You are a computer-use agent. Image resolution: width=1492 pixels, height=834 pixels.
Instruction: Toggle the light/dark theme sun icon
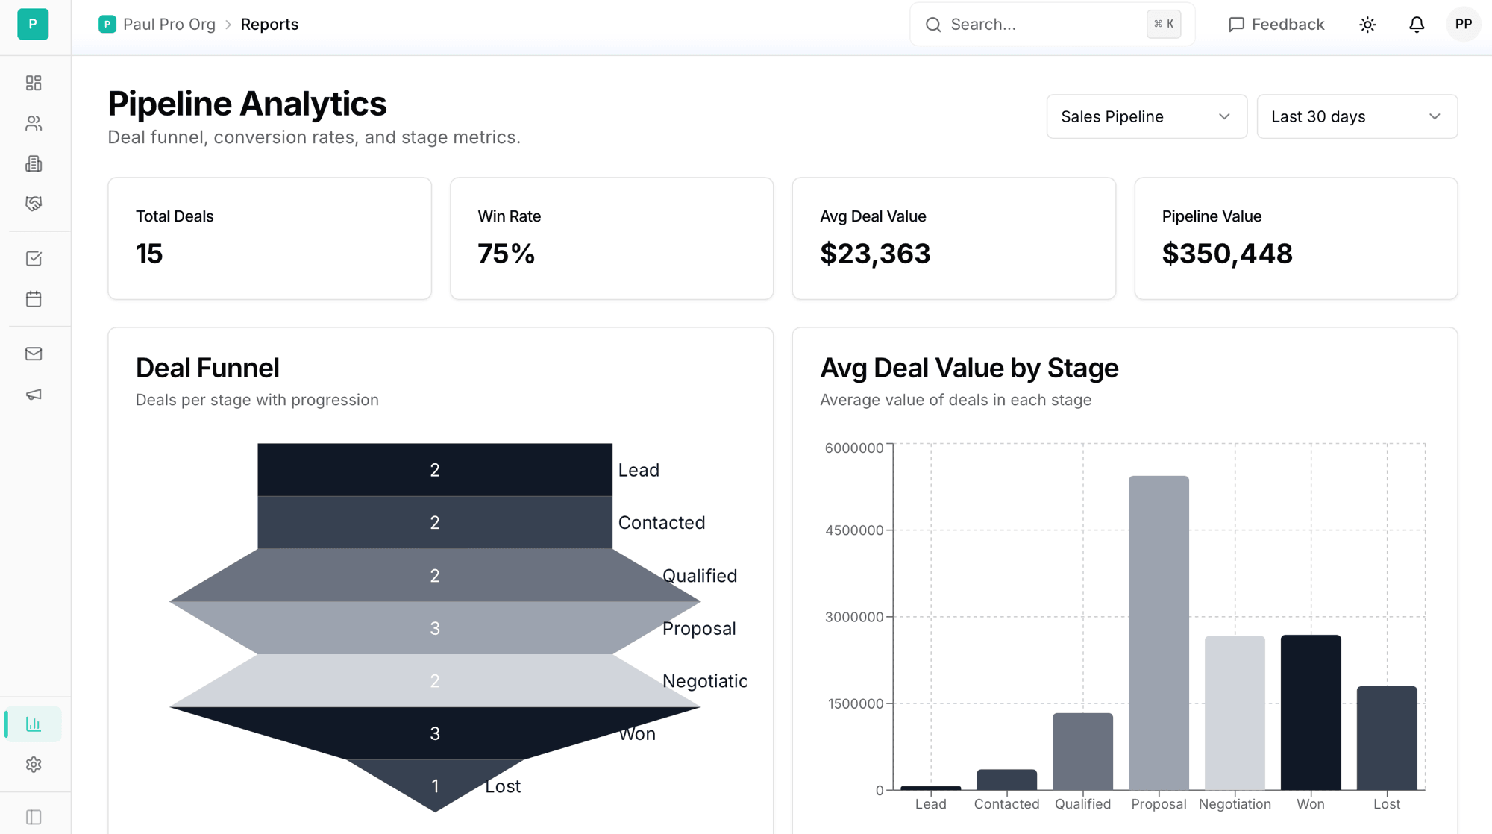[x=1367, y=25]
